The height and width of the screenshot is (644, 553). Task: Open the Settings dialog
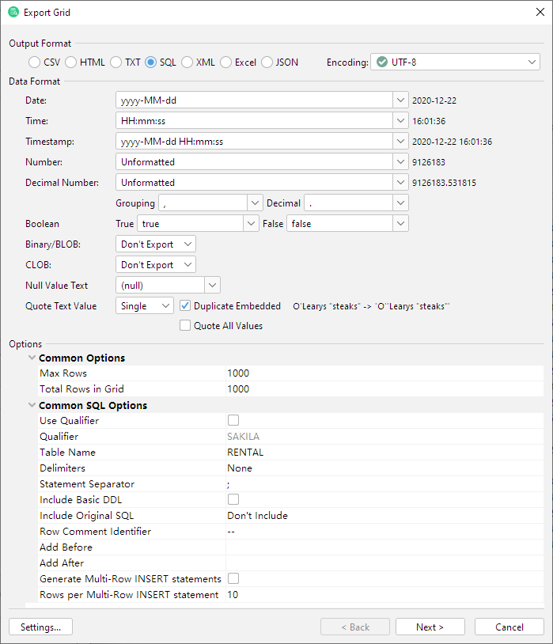click(40, 627)
